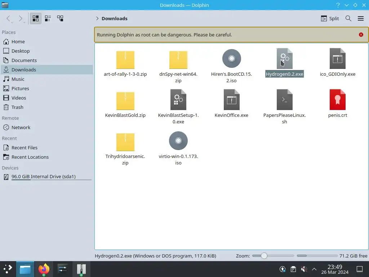The height and width of the screenshot is (277, 369).
Task: Select the red certificate .crt file icon
Action: pyautogui.click(x=337, y=100)
